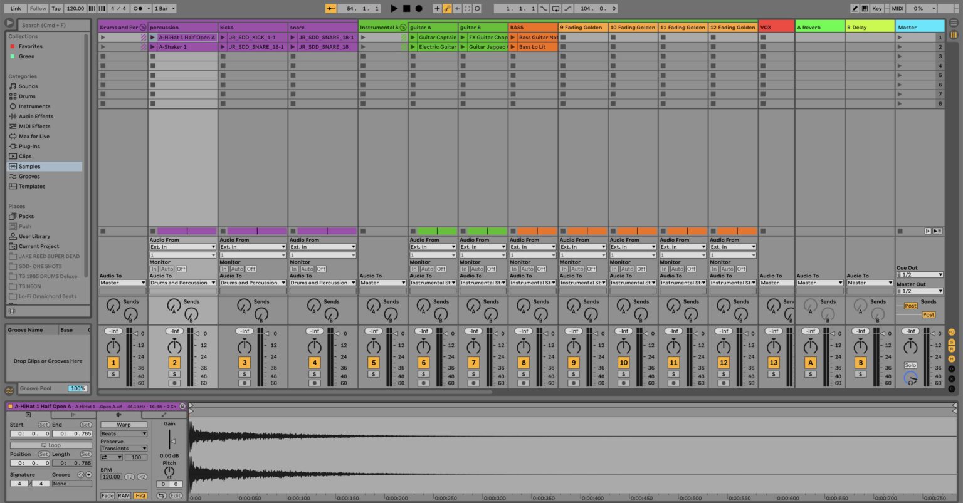The image size is (963, 503).
Task: Click the Stop transport button
Action: (x=406, y=9)
